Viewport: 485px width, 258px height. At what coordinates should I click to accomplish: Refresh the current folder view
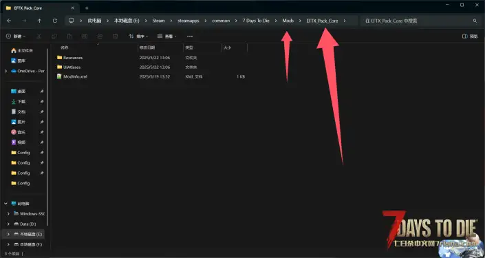pos(55,21)
